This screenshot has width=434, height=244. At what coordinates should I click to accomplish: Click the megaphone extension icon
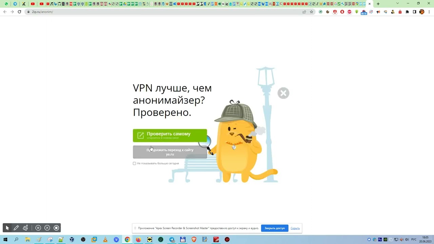378,12
